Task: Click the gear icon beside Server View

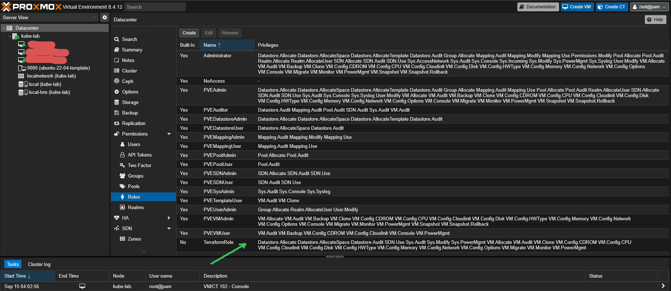Action: [x=105, y=17]
